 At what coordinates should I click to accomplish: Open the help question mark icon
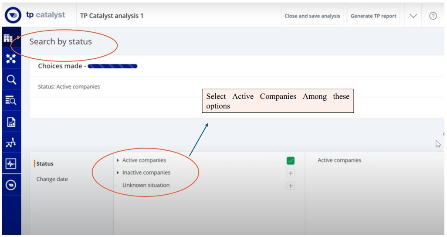(433, 16)
